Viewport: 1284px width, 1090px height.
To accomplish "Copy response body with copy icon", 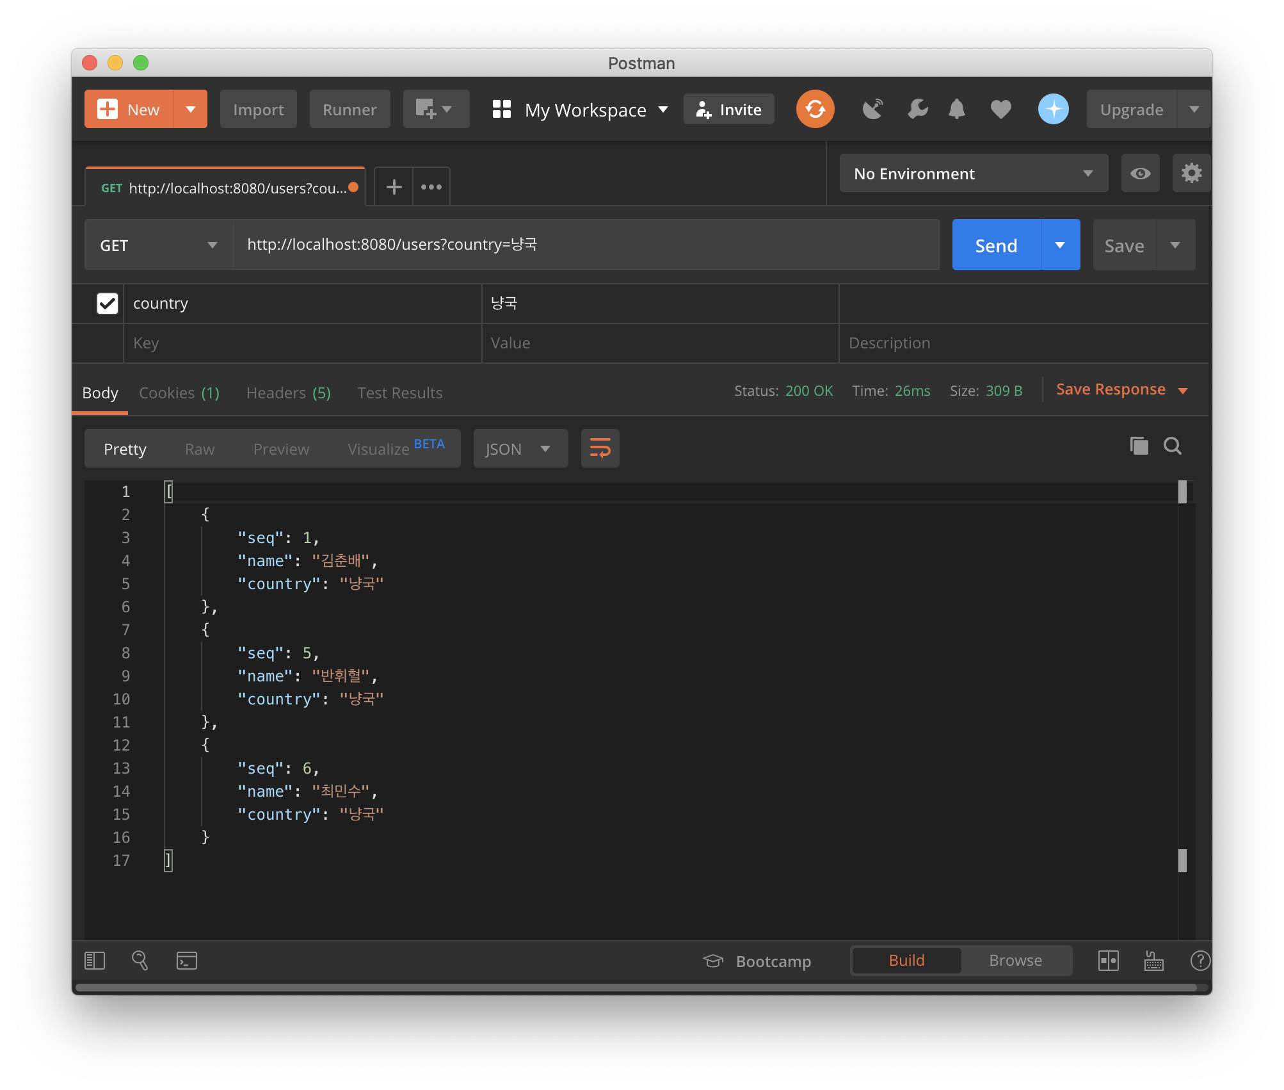I will point(1139,446).
